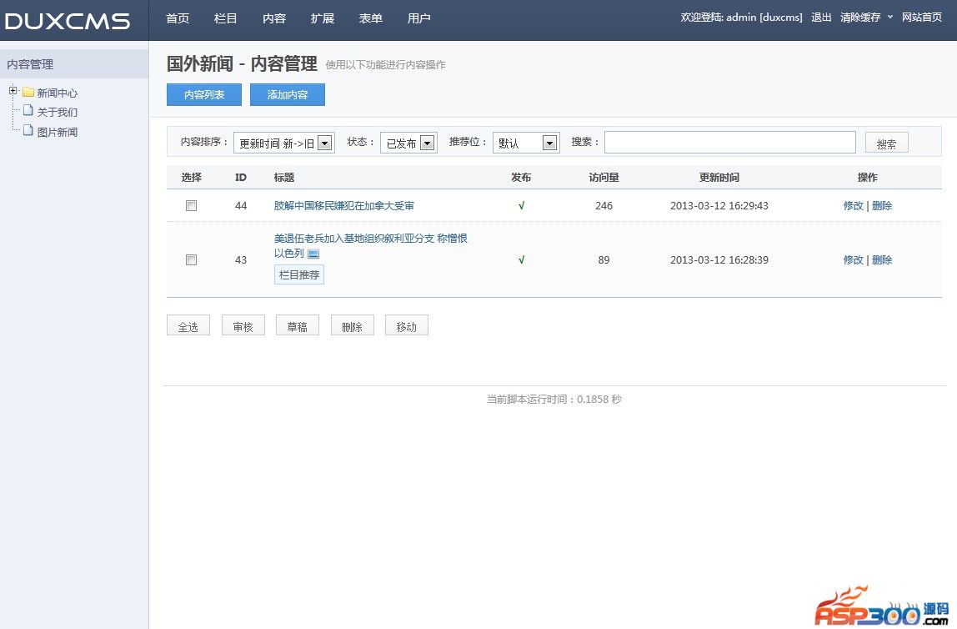The width and height of the screenshot is (957, 629).
Task: Switch to the 内容列表 tab
Action: [x=204, y=94]
